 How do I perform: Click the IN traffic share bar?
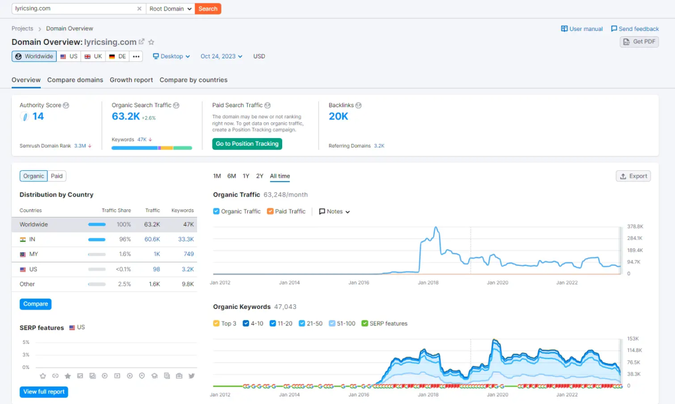tap(97, 240)
